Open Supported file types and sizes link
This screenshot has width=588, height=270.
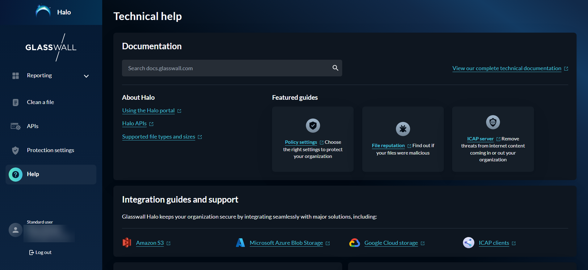pyautogui.click(x=158, y=137)
